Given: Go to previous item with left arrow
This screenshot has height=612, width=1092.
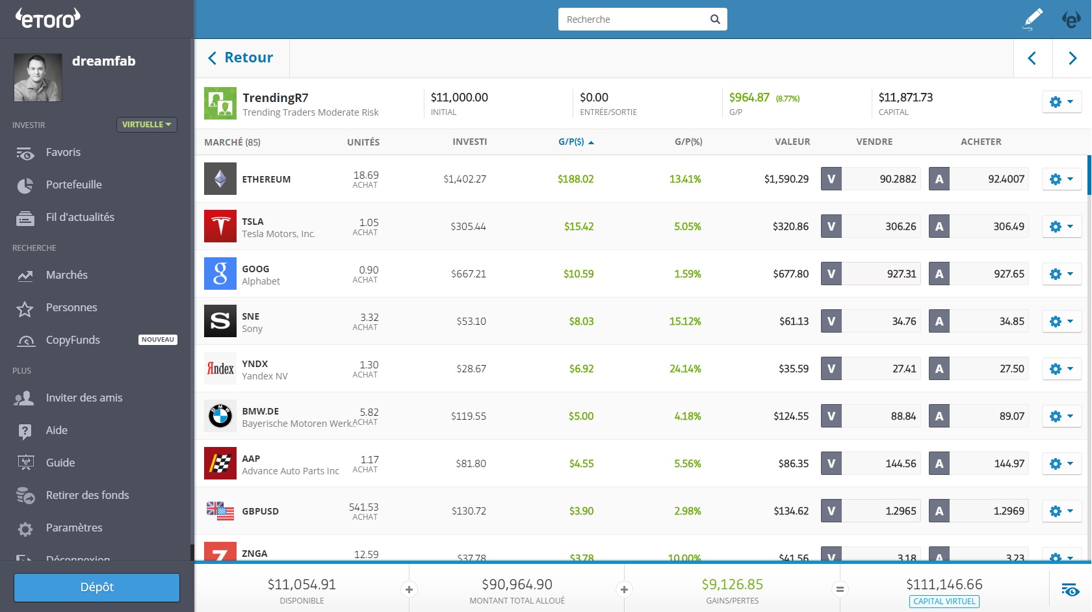Looking at the screenshot, I should tap(1032, 58).
